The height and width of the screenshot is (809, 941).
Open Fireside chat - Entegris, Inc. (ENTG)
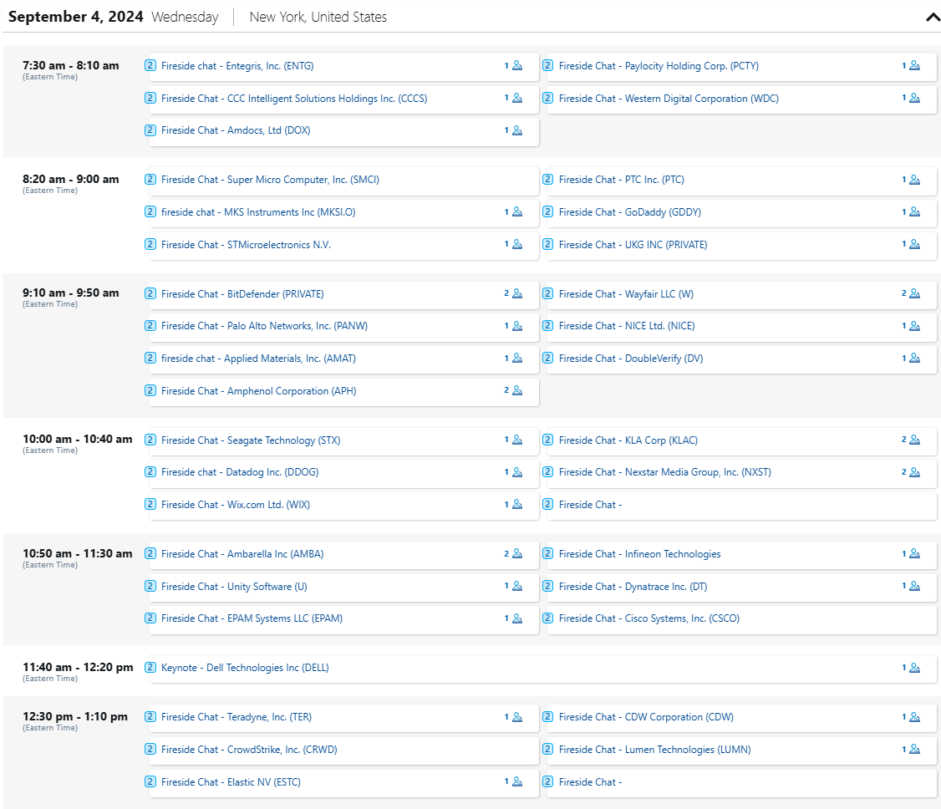(x=237, y=66)
